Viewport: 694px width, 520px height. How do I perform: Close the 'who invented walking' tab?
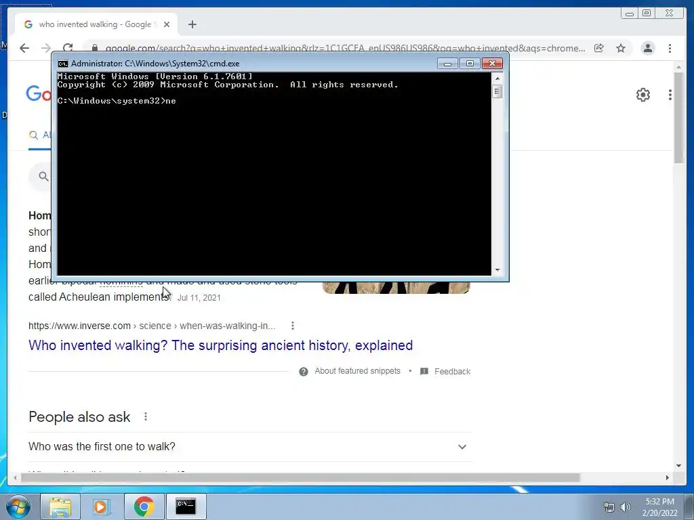167,24
